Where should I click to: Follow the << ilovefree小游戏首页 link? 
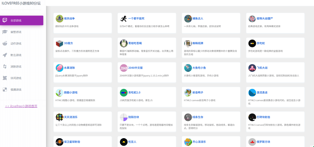click(21, 106)
